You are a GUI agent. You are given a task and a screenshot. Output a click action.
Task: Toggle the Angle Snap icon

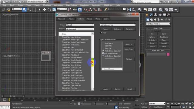90,9
